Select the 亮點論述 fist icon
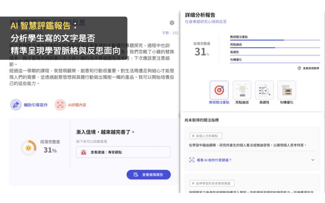The image size is (325, 203). pos(242,90)
